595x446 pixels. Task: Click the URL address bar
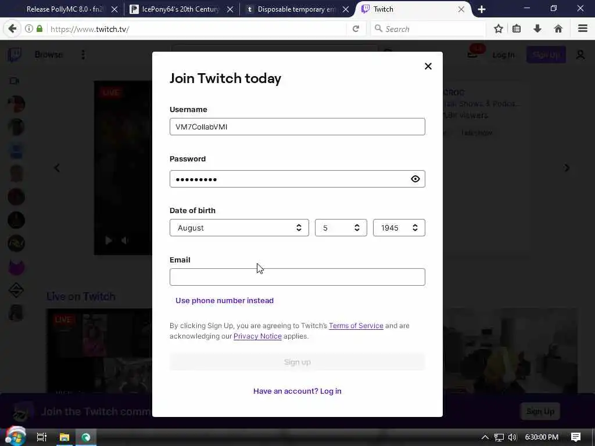click(198, 29)
